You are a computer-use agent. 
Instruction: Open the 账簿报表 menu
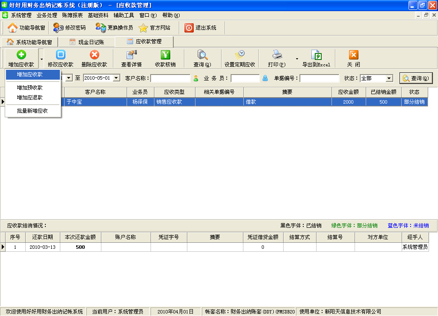tap(72, 15)
